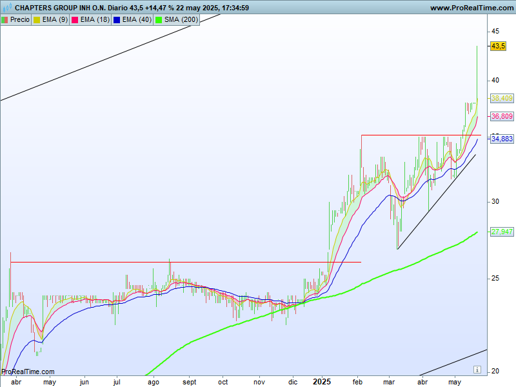Select the EMA (18) legend tab
Screen dimensions: 516x387
[90, 20]
